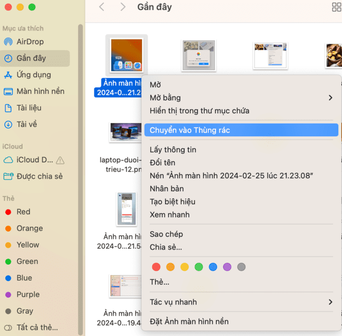Go forward with the toolbar arrow
342x336 pixels.
[x=123, y=7]
